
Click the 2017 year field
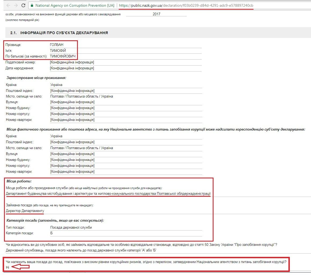[156, 14]
